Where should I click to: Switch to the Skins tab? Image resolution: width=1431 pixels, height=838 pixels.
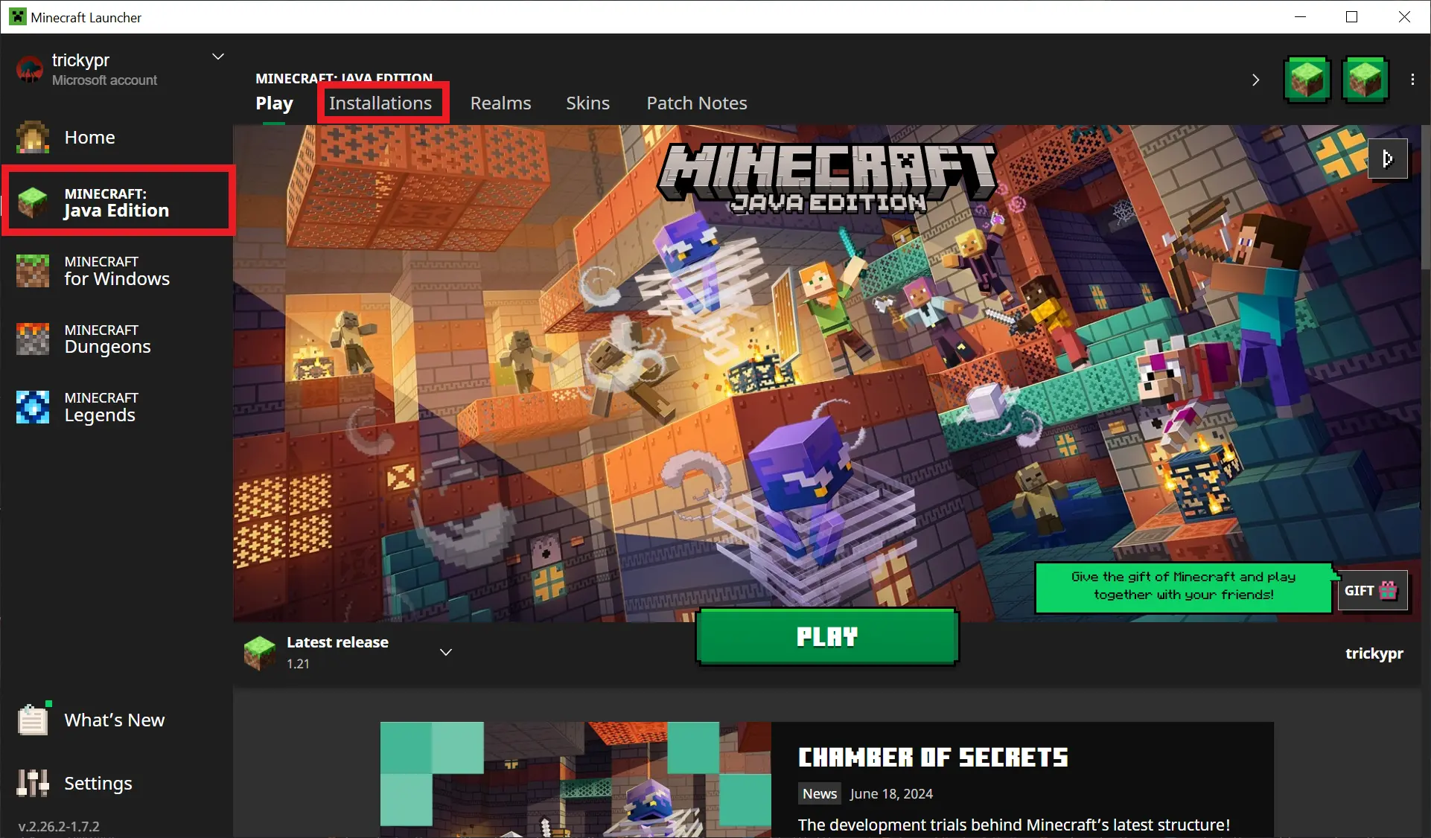point(587,103)
